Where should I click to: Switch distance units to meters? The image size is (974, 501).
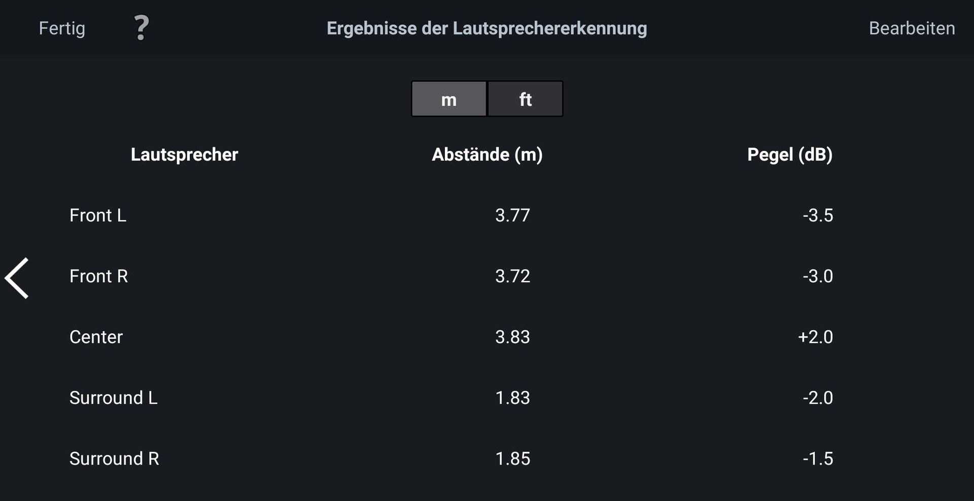pos(449,99)
